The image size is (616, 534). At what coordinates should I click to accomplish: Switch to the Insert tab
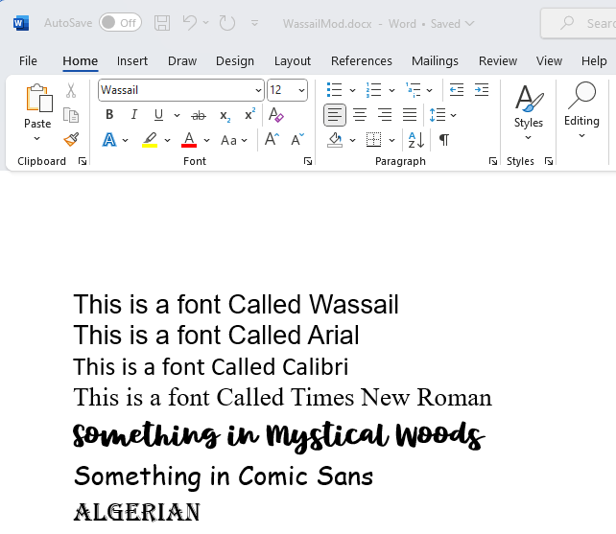pos(132,60)
